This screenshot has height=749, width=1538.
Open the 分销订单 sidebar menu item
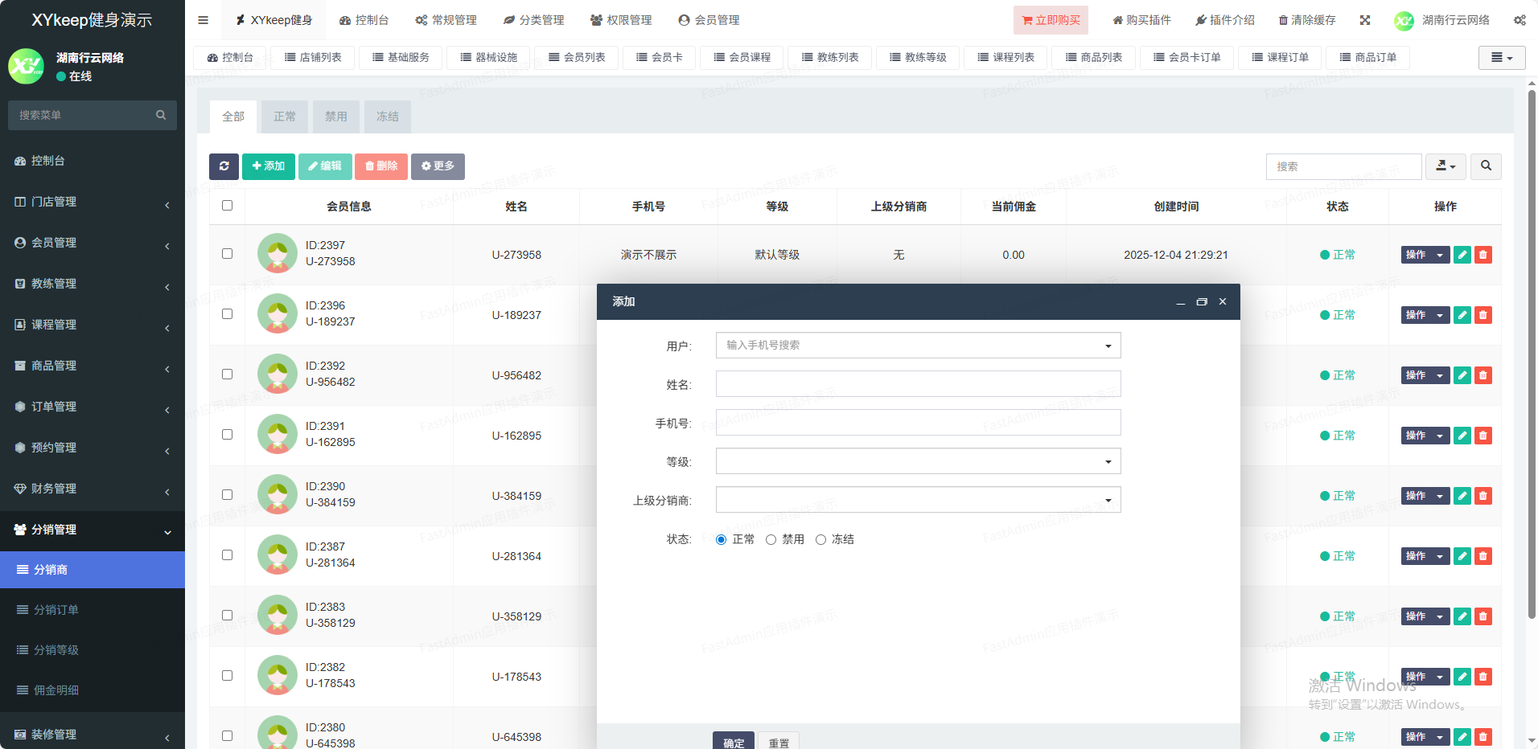pyautogui.click(x=56, y=610)
